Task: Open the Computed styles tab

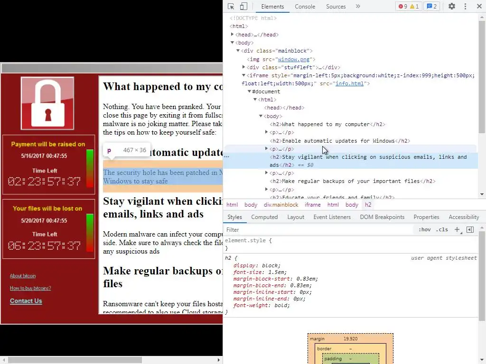Action: (x=264, y=217)
